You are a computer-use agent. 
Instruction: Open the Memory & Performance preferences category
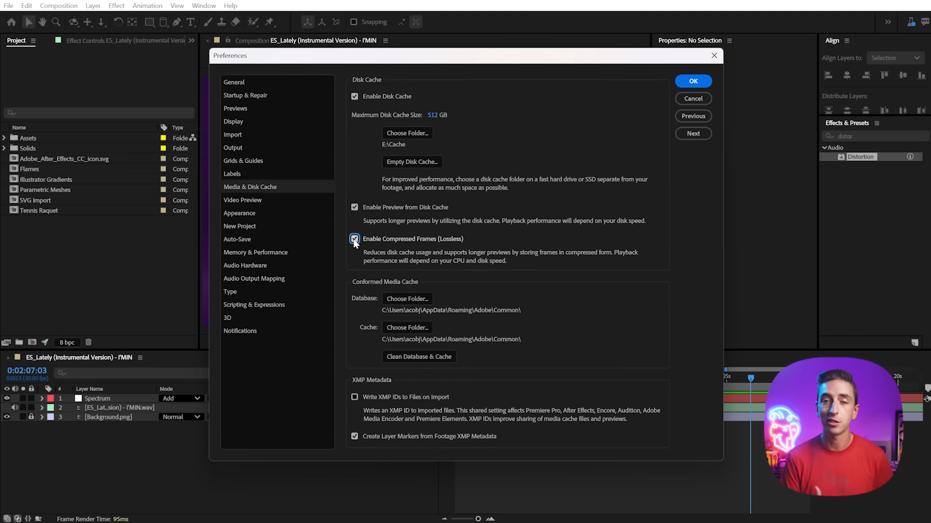[x=255, y=252]
